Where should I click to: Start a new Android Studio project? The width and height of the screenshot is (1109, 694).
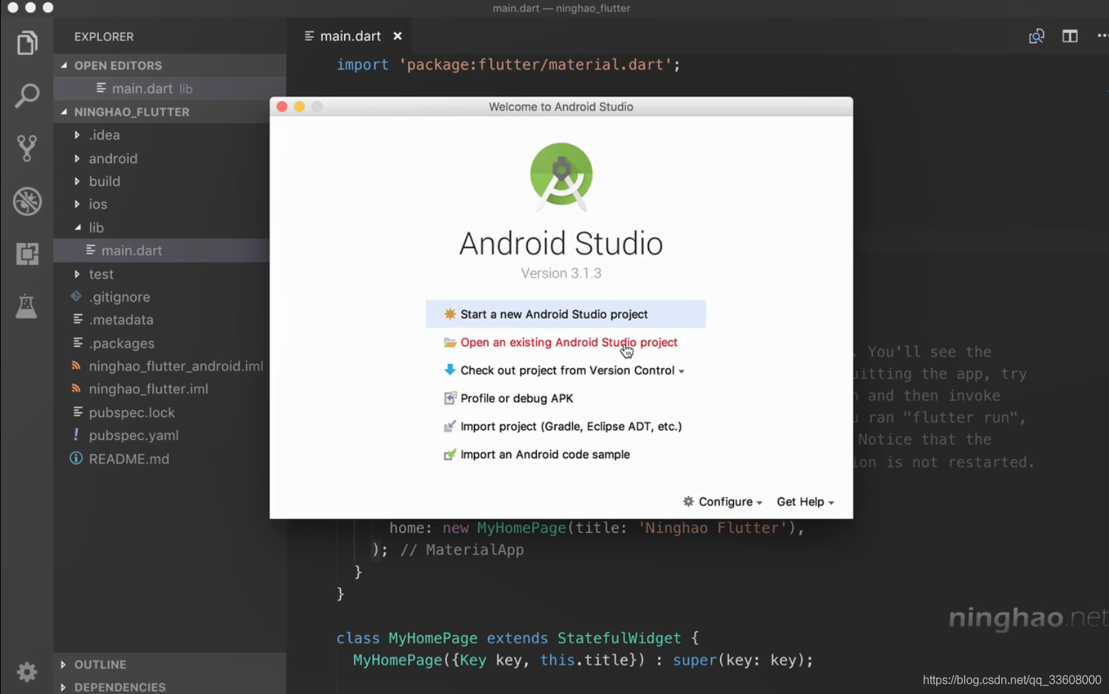565,314
